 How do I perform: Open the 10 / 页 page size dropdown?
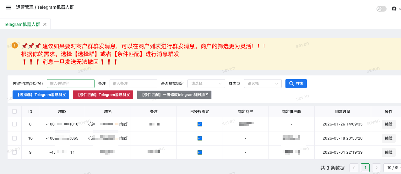point(392,168)
